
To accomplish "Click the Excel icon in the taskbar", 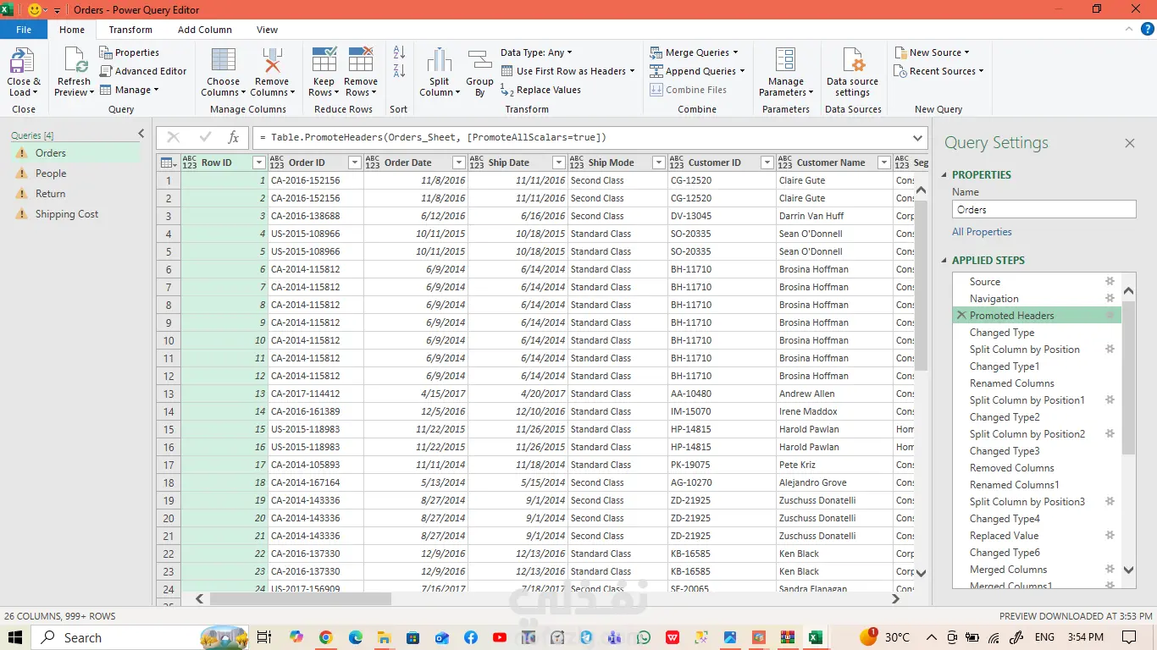I will tap(815, 637).
